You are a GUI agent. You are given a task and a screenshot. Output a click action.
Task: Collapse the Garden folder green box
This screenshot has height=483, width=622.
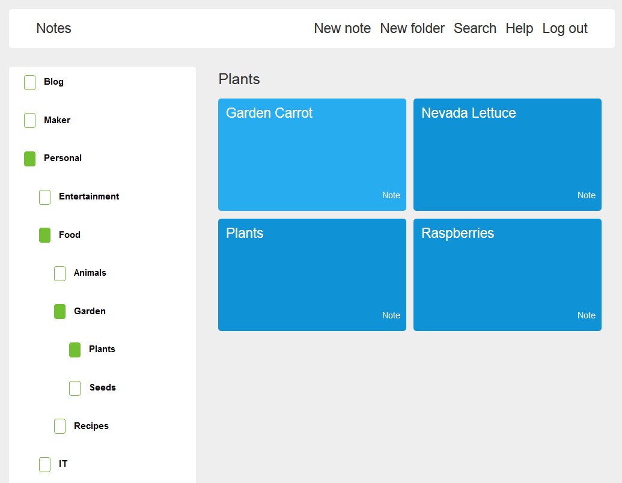tap(60, 311)
